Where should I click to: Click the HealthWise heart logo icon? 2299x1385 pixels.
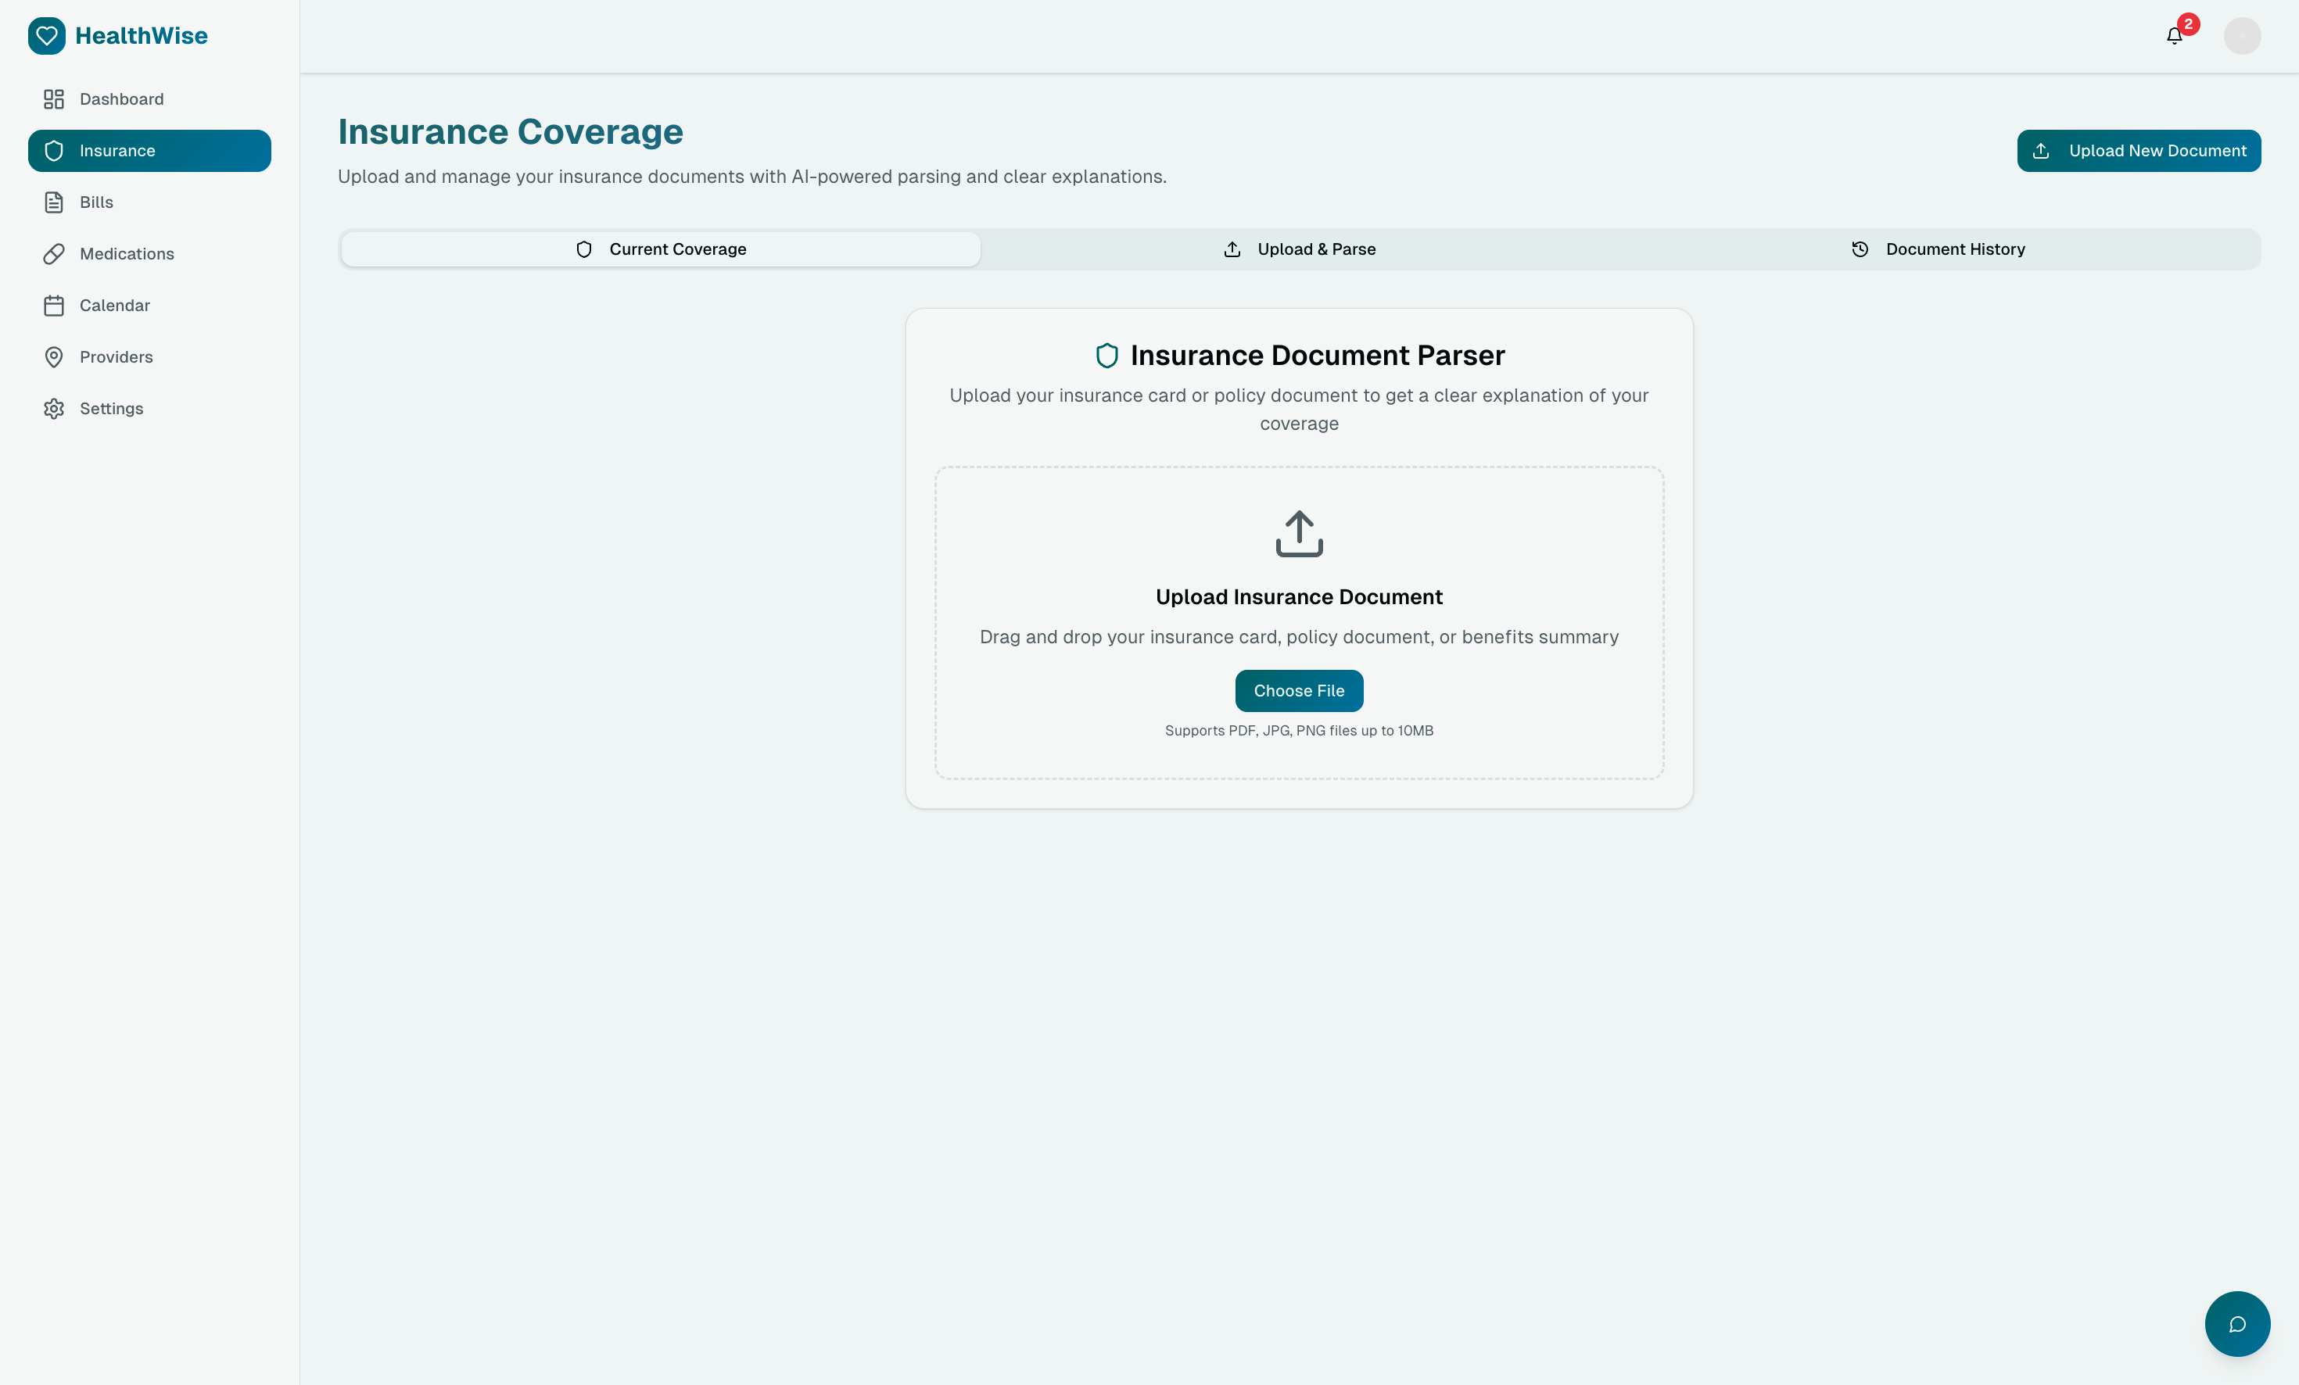point(47,35)
